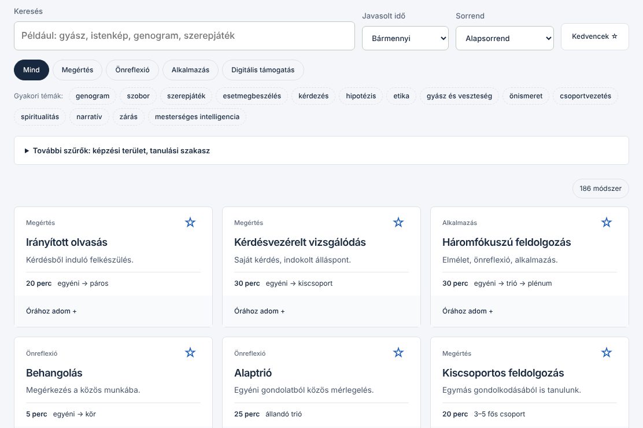Filter by önismeret topic
643x428 pixels.
click(x=526, y=96)
